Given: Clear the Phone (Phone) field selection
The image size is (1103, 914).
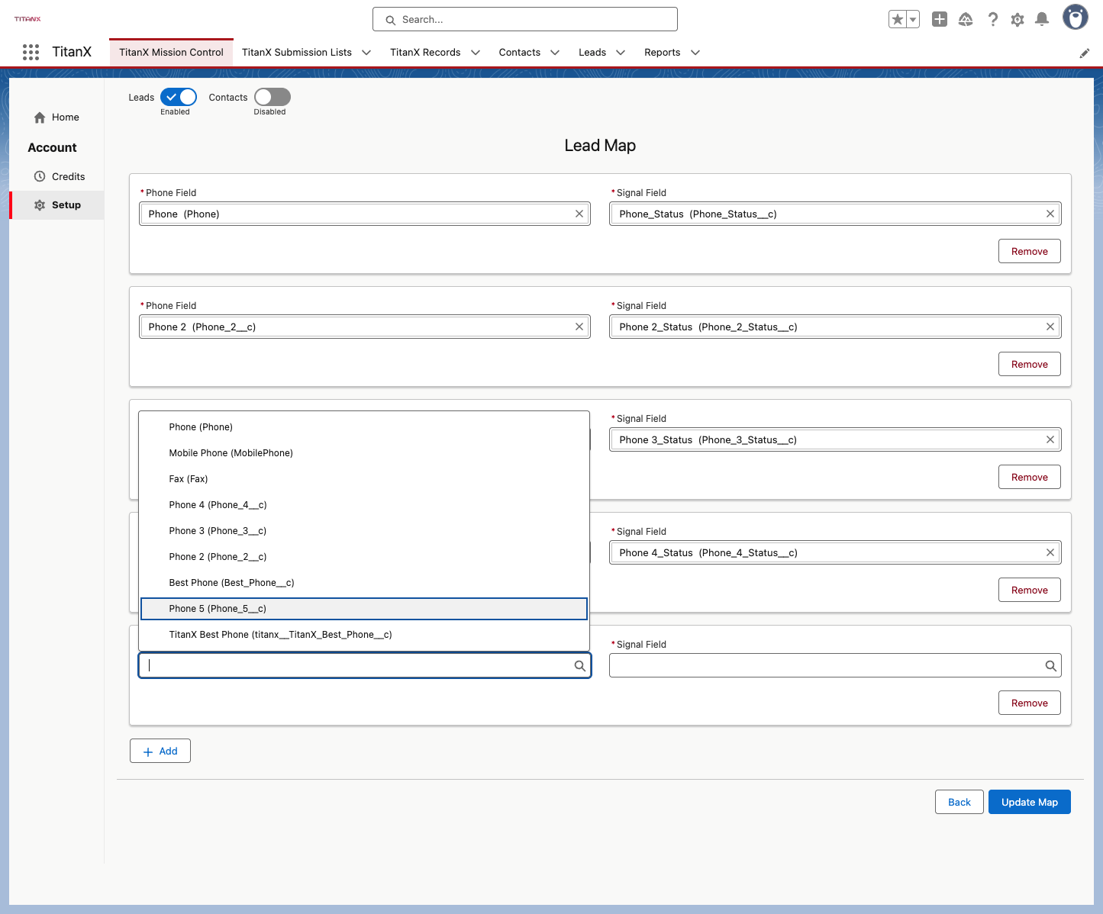Looking at the screenshot, I should tap(579, 214).
